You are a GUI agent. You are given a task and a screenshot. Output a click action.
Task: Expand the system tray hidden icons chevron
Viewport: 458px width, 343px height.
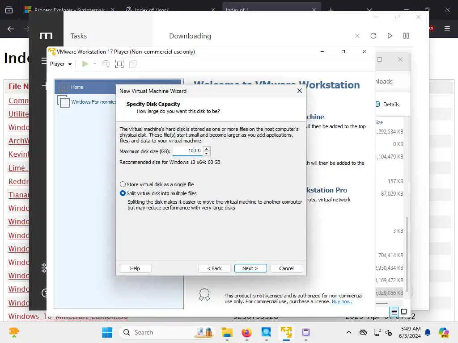click(349, 332)
